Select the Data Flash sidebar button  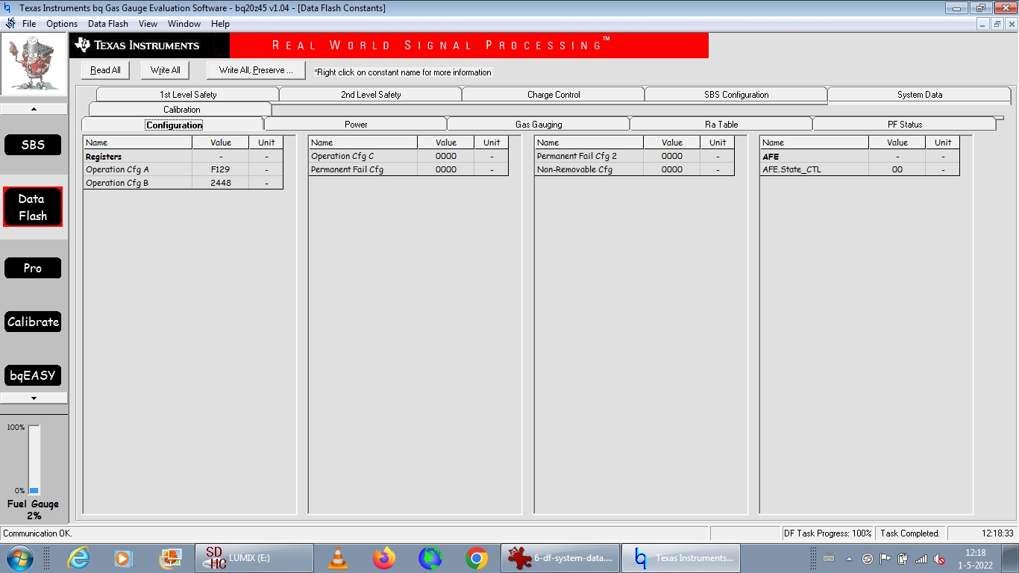point(33,207)
